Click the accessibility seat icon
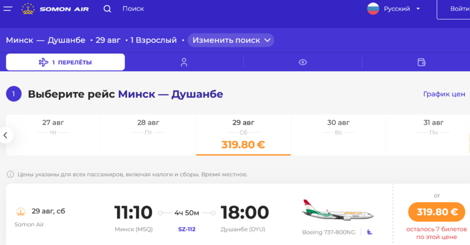The width and height of the screenshot is (470, 245). (370, 232)
